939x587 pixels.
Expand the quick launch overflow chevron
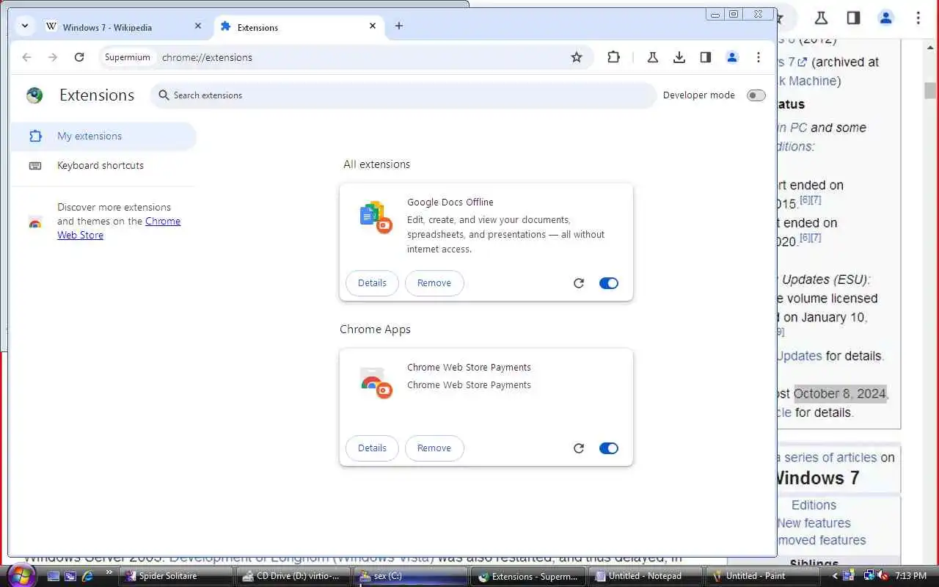(109, 572)
